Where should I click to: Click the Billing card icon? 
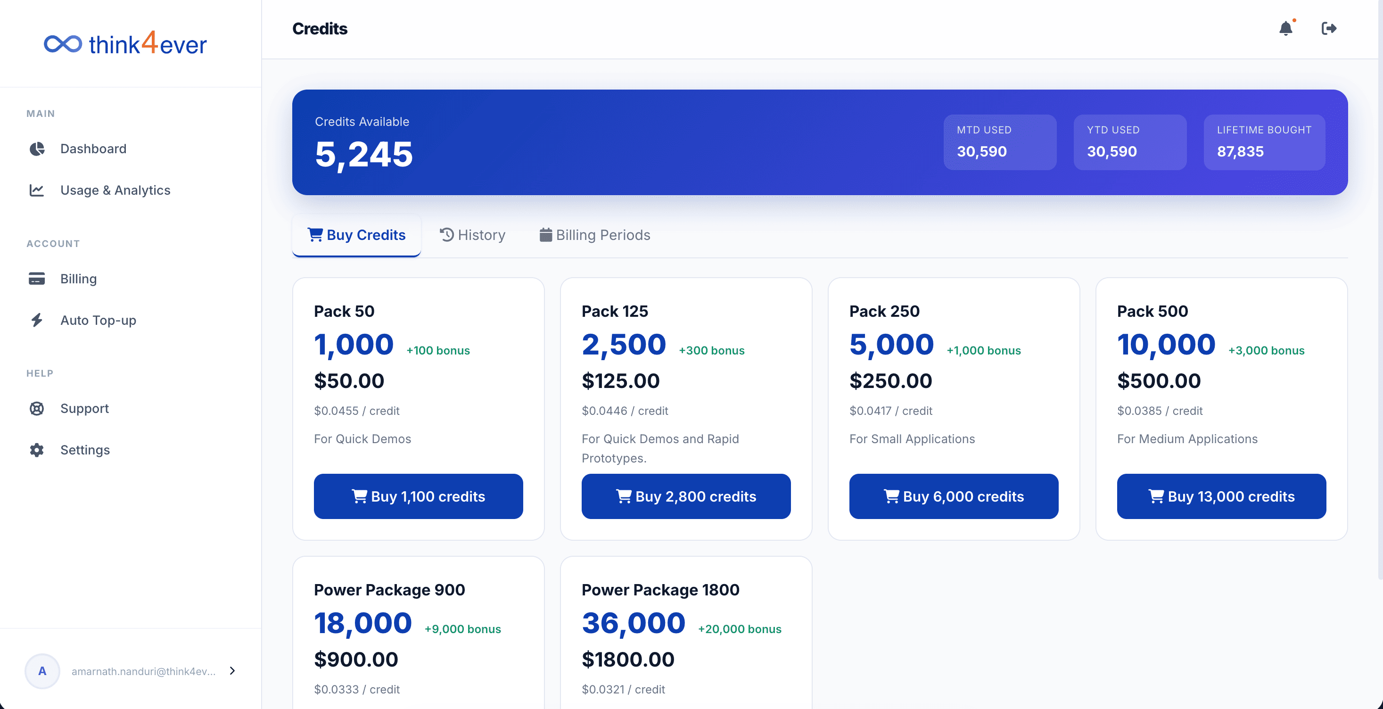coord(36,279)
